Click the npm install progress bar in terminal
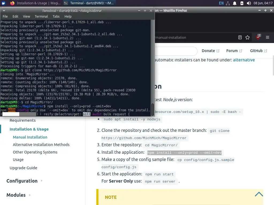 19,114
